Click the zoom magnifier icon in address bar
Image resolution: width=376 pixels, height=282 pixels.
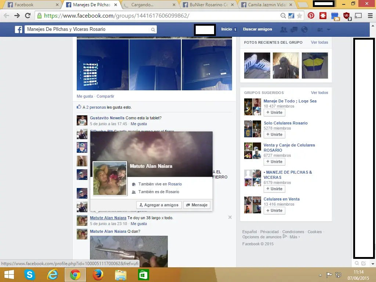pos(283,15)
